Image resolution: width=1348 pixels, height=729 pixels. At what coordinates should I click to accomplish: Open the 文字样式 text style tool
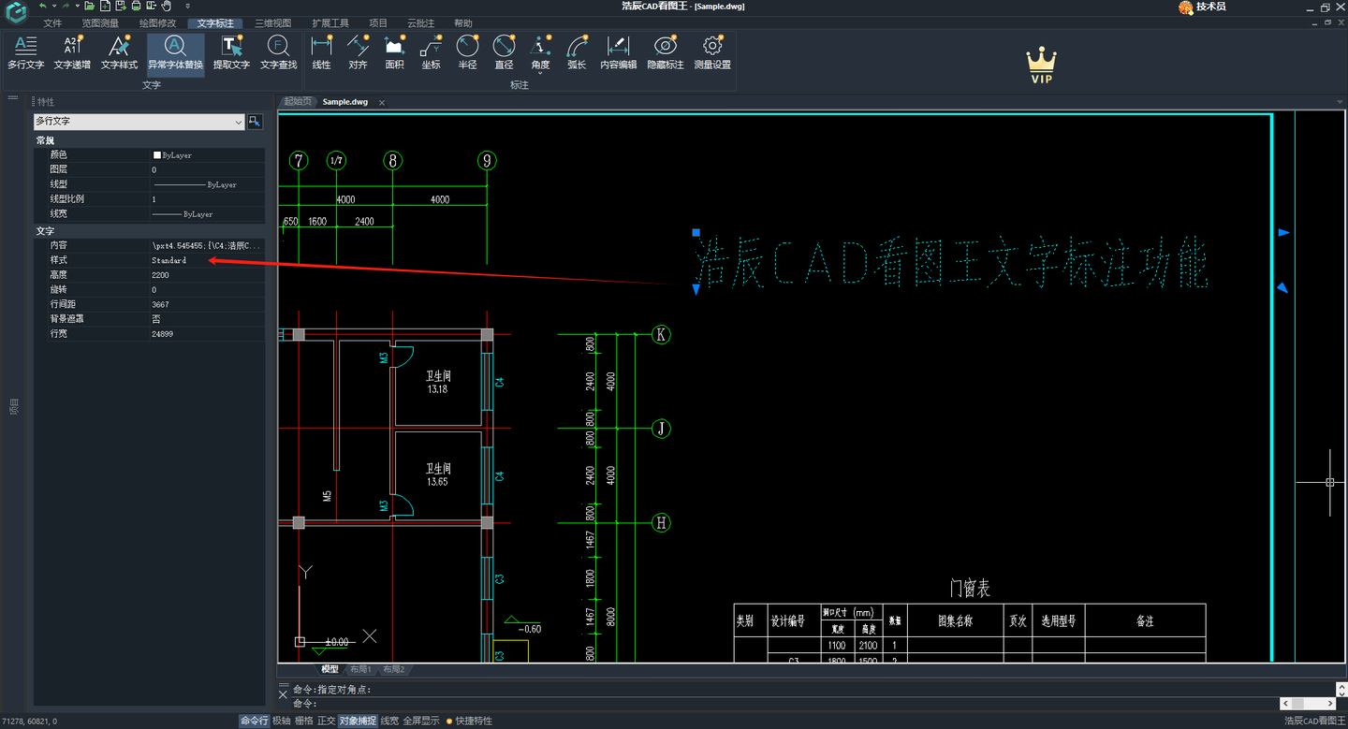point(119,52)
